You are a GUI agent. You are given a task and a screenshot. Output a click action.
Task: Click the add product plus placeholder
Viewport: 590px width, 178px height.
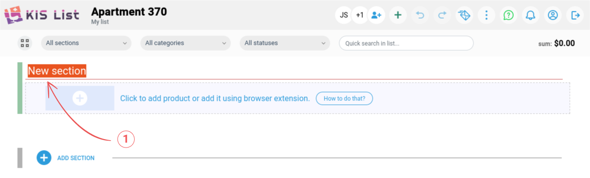pyautogui.click(x=80, y=98)
